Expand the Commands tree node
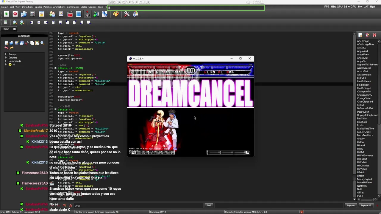This screenshot has width=381, height=214. pyautogui.click(x=6, y=61)
